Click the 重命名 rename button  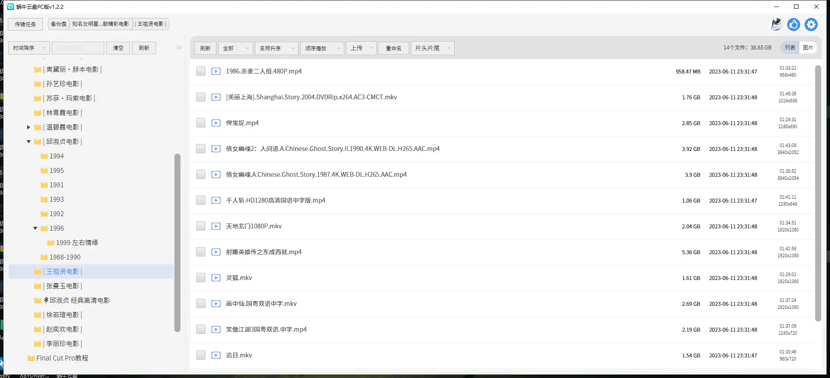[x=394, y=48]
